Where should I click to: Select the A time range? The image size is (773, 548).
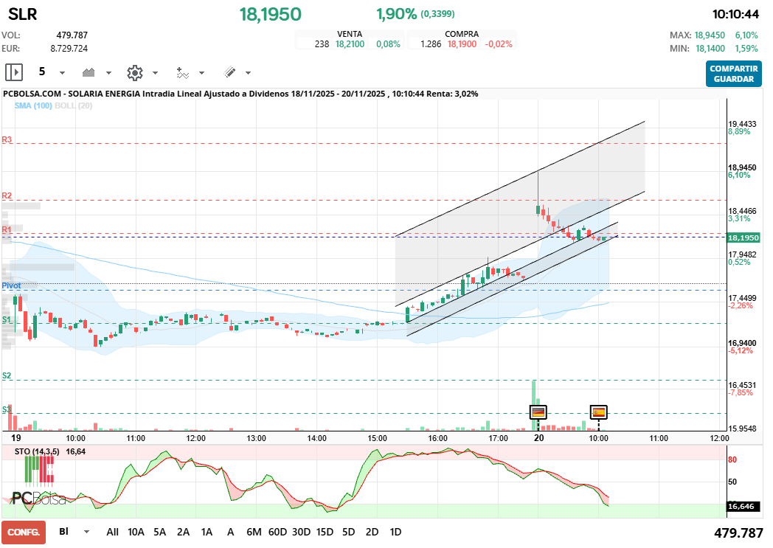230,533
